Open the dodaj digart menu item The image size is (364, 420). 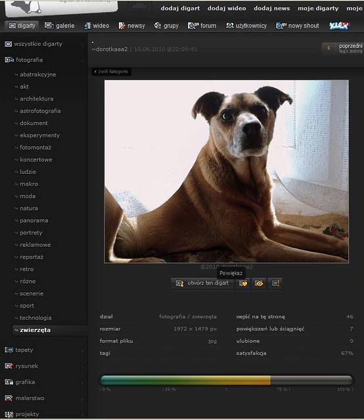click(180, 9)
